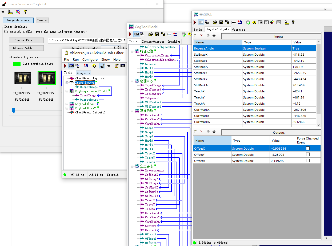Open the script editor icon in 定点姿态 toolbar
332x246 pixels.
pyautogui.click(x=266, y=22)
